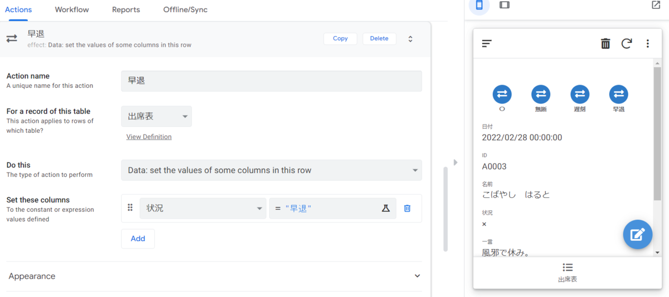This screenshot has width=669, height=297.
Task: Switch to the Workflow tab
Action: [72, 9]
